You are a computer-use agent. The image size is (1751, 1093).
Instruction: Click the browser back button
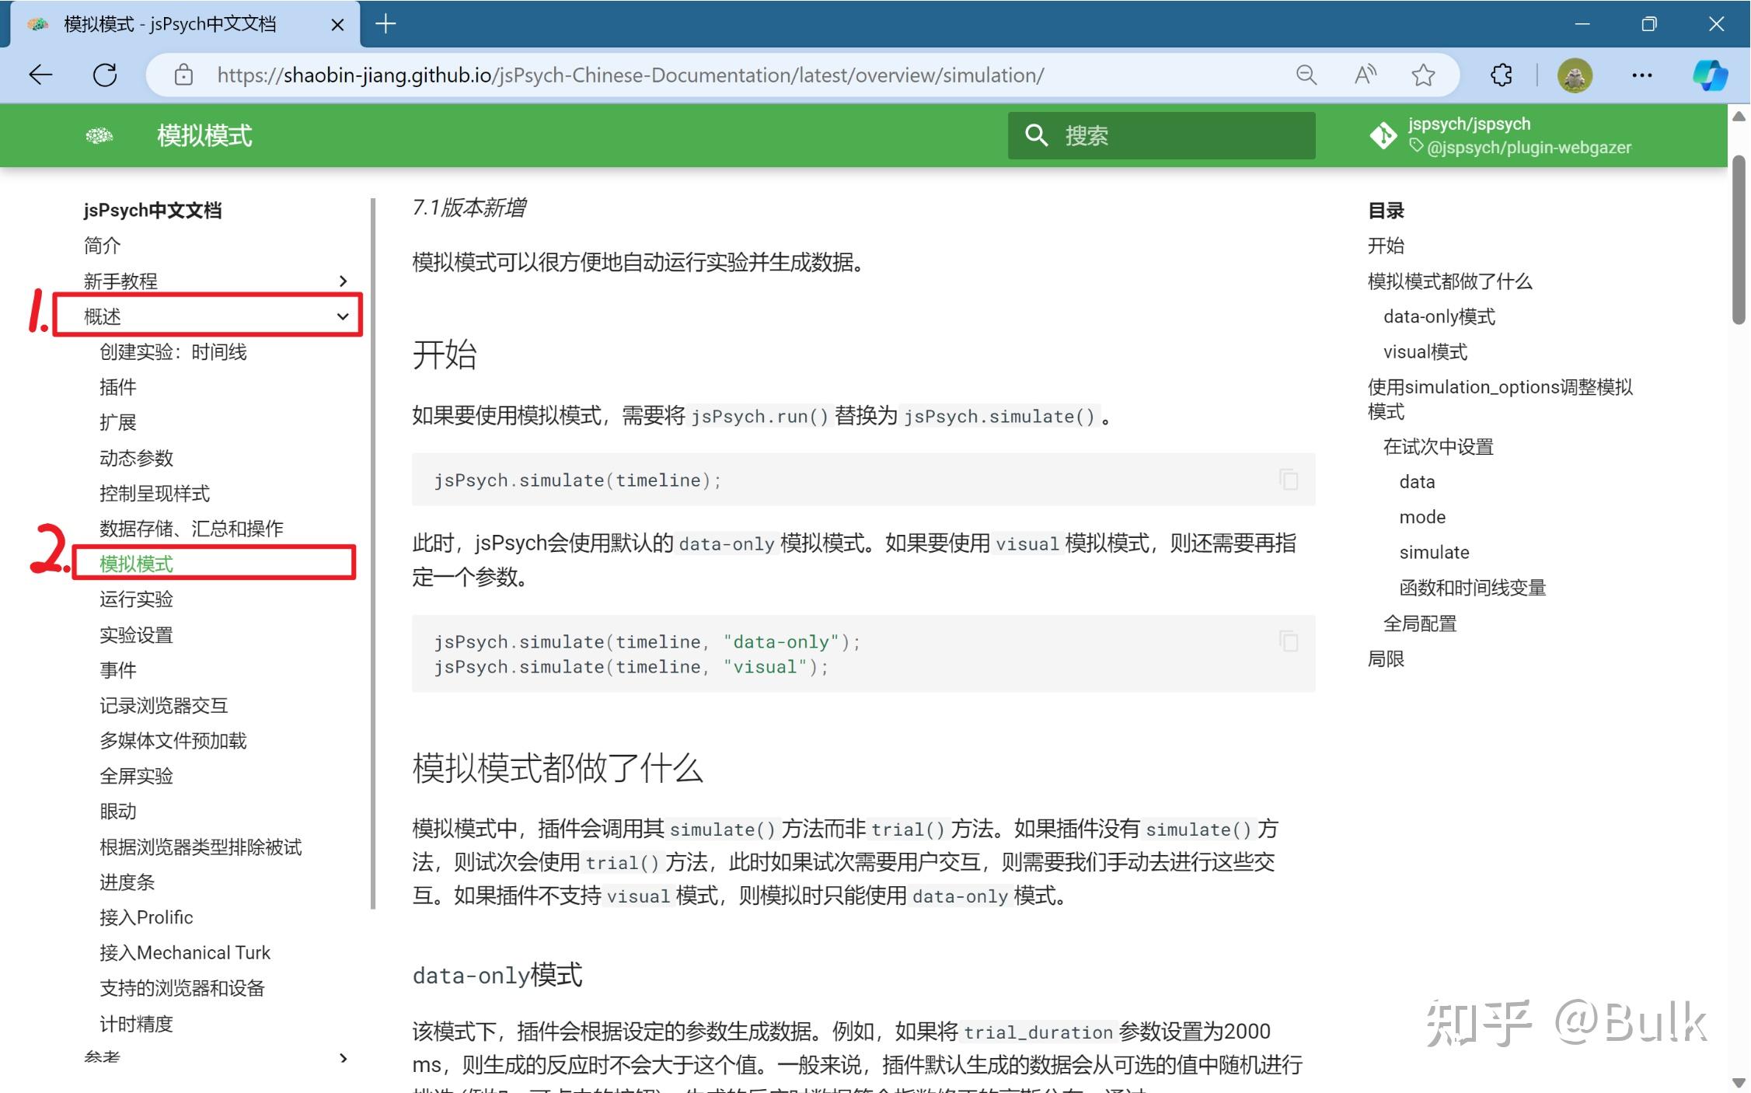coord(40,75)
